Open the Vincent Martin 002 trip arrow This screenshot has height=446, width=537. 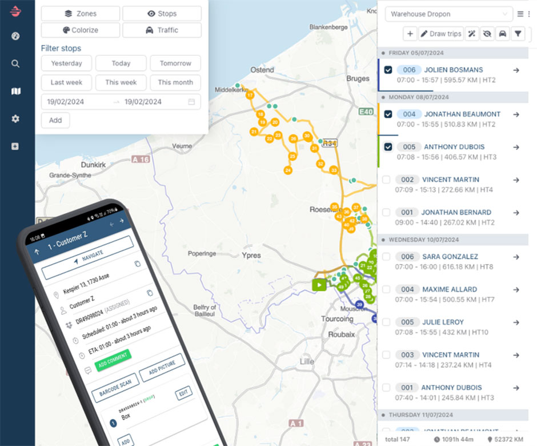tap(516, 180)
